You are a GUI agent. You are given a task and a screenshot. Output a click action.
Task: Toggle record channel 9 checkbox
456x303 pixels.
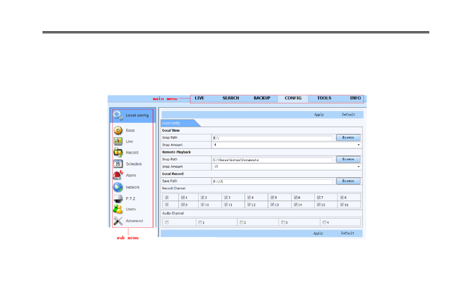coord(182,204)
